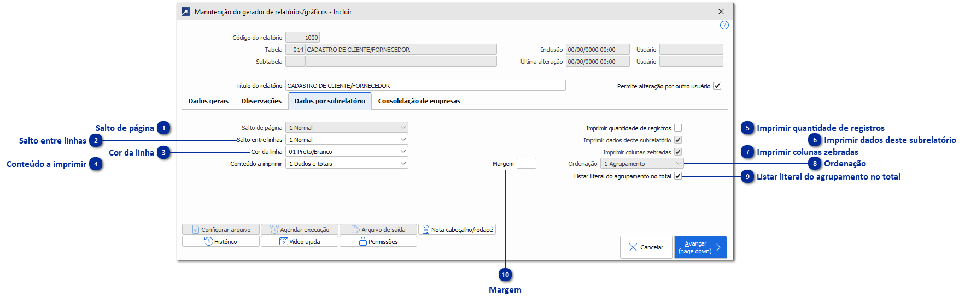Click the Usuário field beside Última alteração

click(691, 62)
